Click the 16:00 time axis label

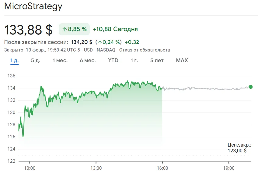pyautogui.click(x=162, y=168)
